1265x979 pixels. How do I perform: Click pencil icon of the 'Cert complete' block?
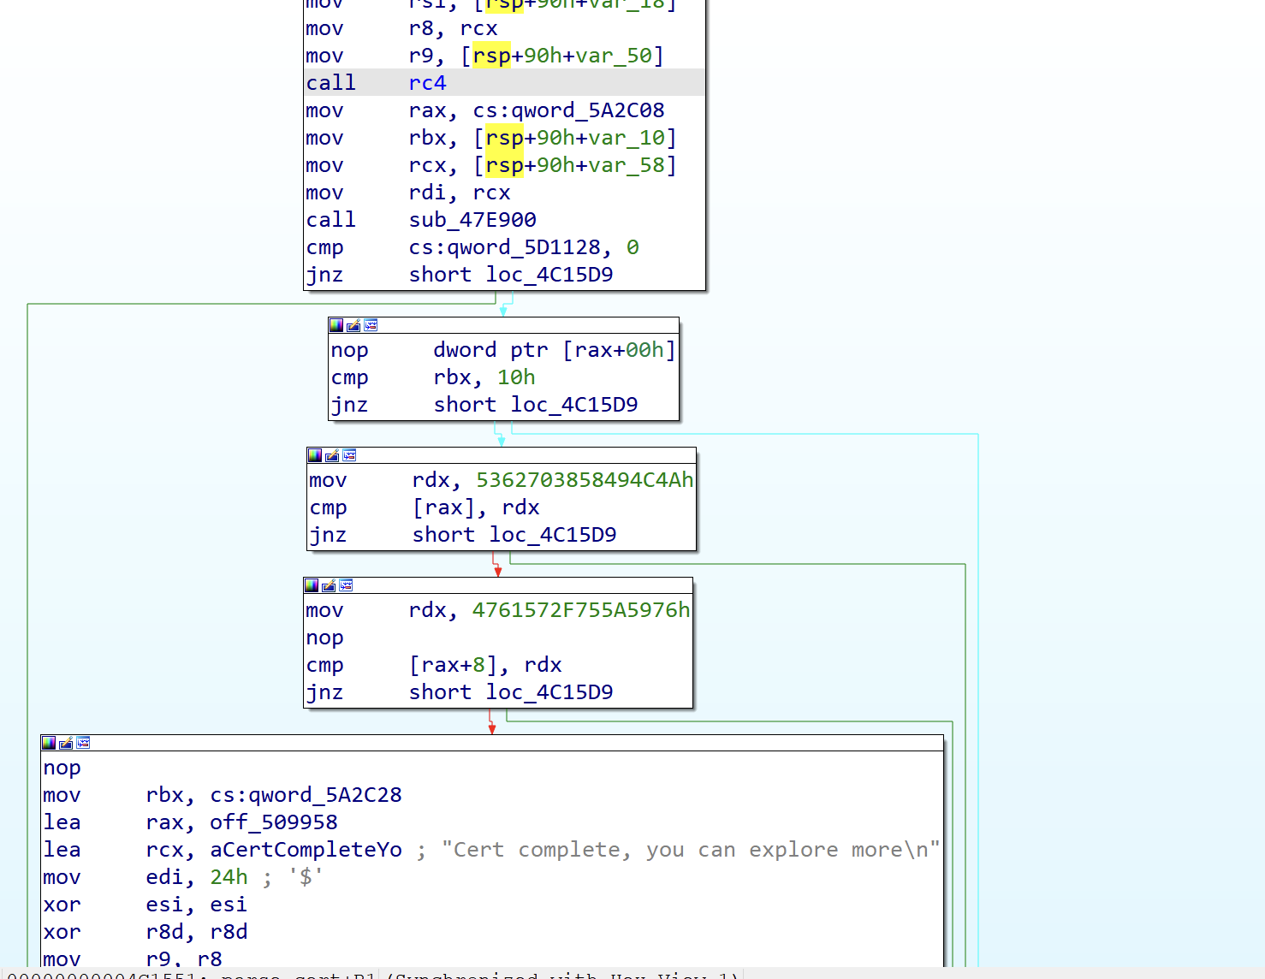[66, 743]
